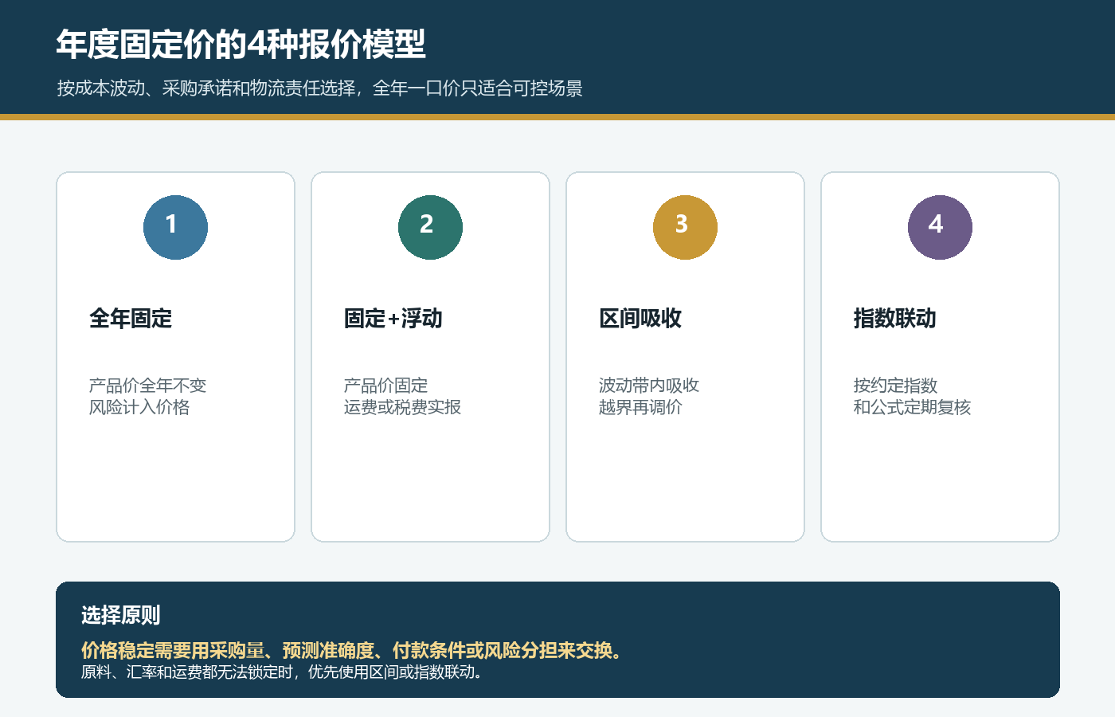Select the 选择原则 heading
The image size is (1115, 717).
point(120,615)
